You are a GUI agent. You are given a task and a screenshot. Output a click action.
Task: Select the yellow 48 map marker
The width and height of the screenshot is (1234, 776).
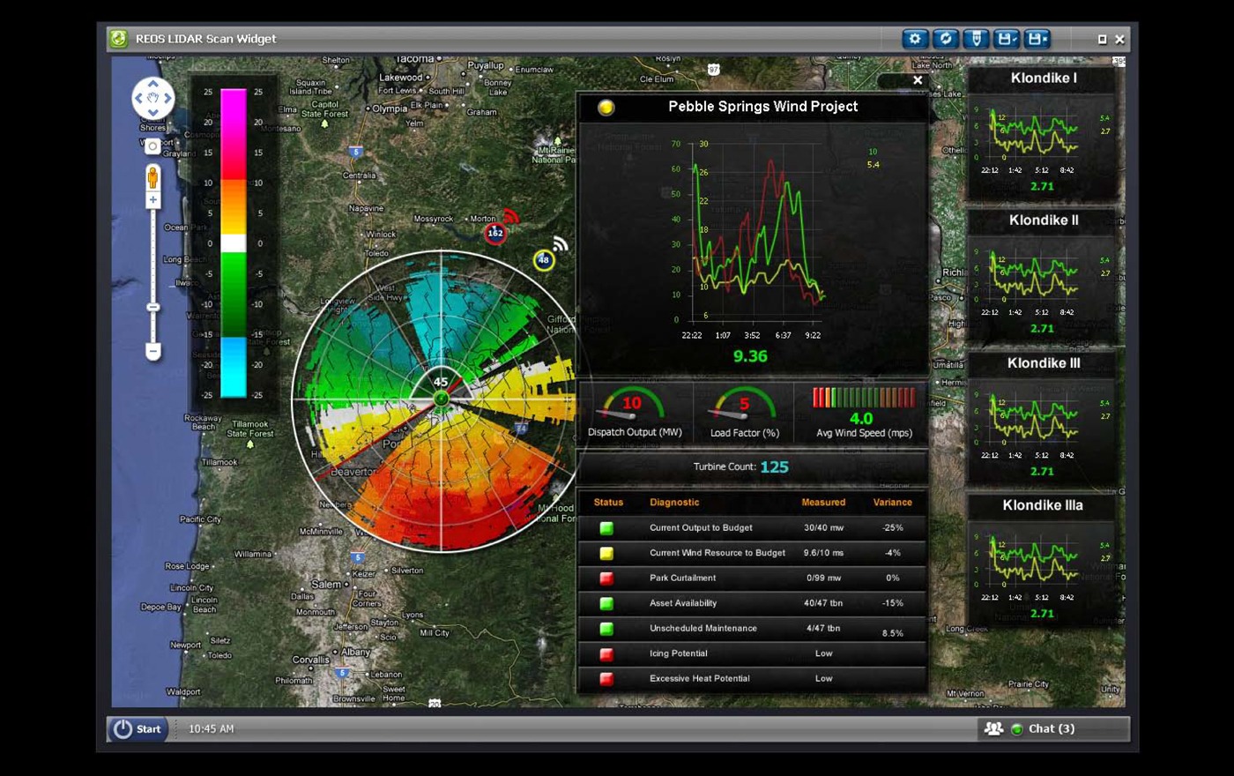pyautogui.click(x=544, y=260)
